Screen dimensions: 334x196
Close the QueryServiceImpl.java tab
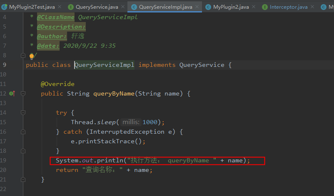coord(197,7)
